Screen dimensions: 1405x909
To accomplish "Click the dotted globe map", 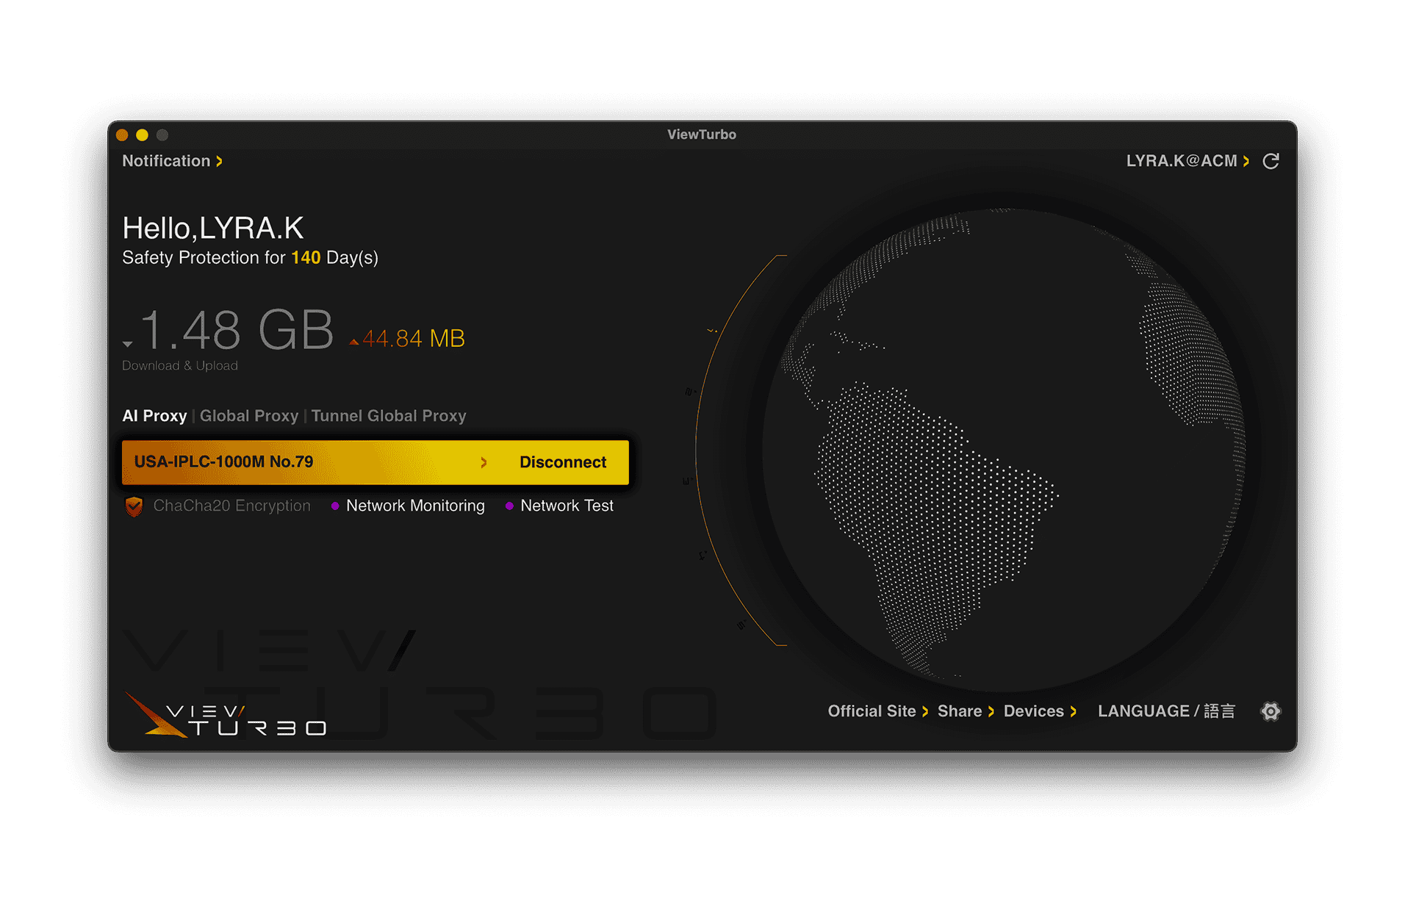I will tap(1004, 450).
